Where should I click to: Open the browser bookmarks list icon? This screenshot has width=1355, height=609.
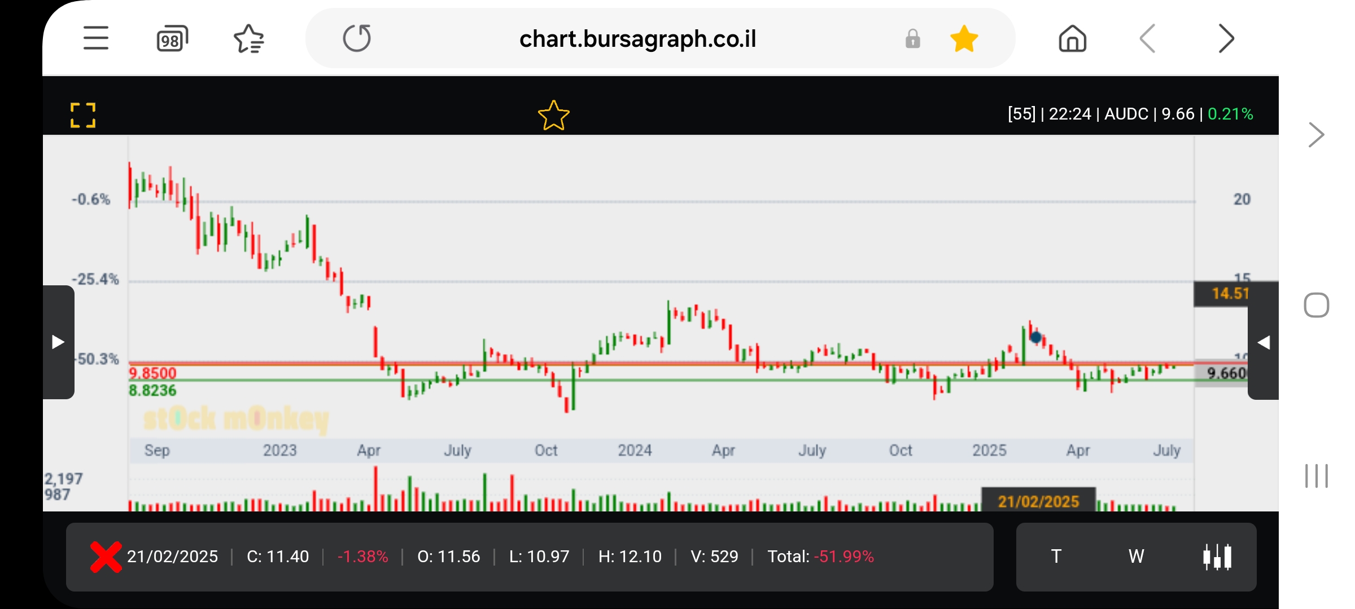point(248,39)
